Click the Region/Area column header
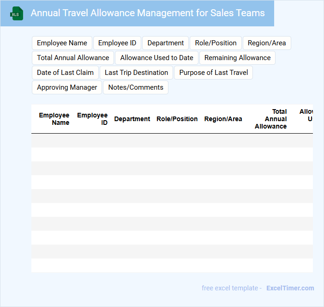Viewport: 324px width, 307px height. (x=223, y=119)
